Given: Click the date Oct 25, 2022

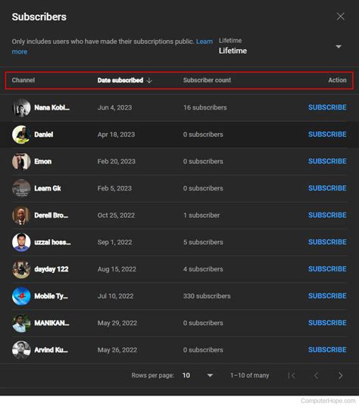Looking at the screenshot, I should 116,215.
